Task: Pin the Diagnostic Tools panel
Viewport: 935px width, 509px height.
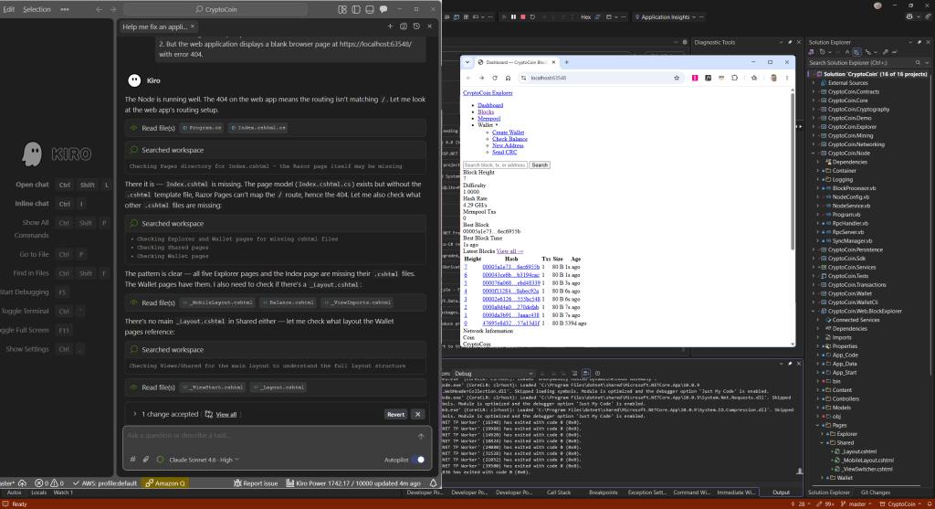Action: tap(790, 42)
